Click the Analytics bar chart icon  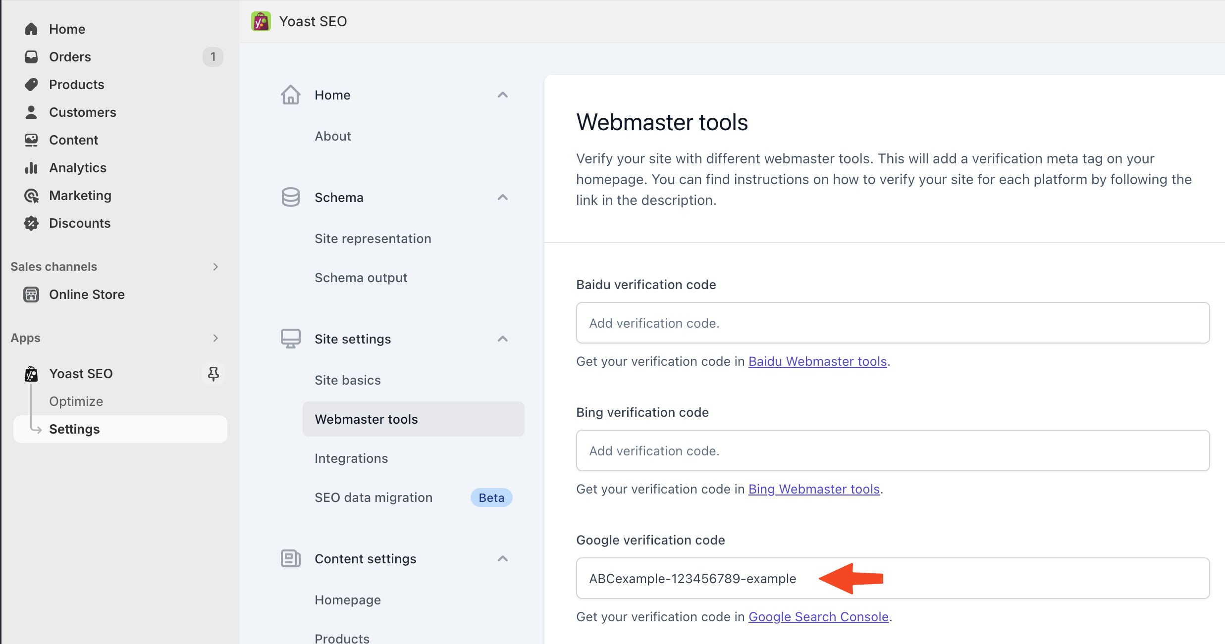pyautogui.click(x=31, y=168)
